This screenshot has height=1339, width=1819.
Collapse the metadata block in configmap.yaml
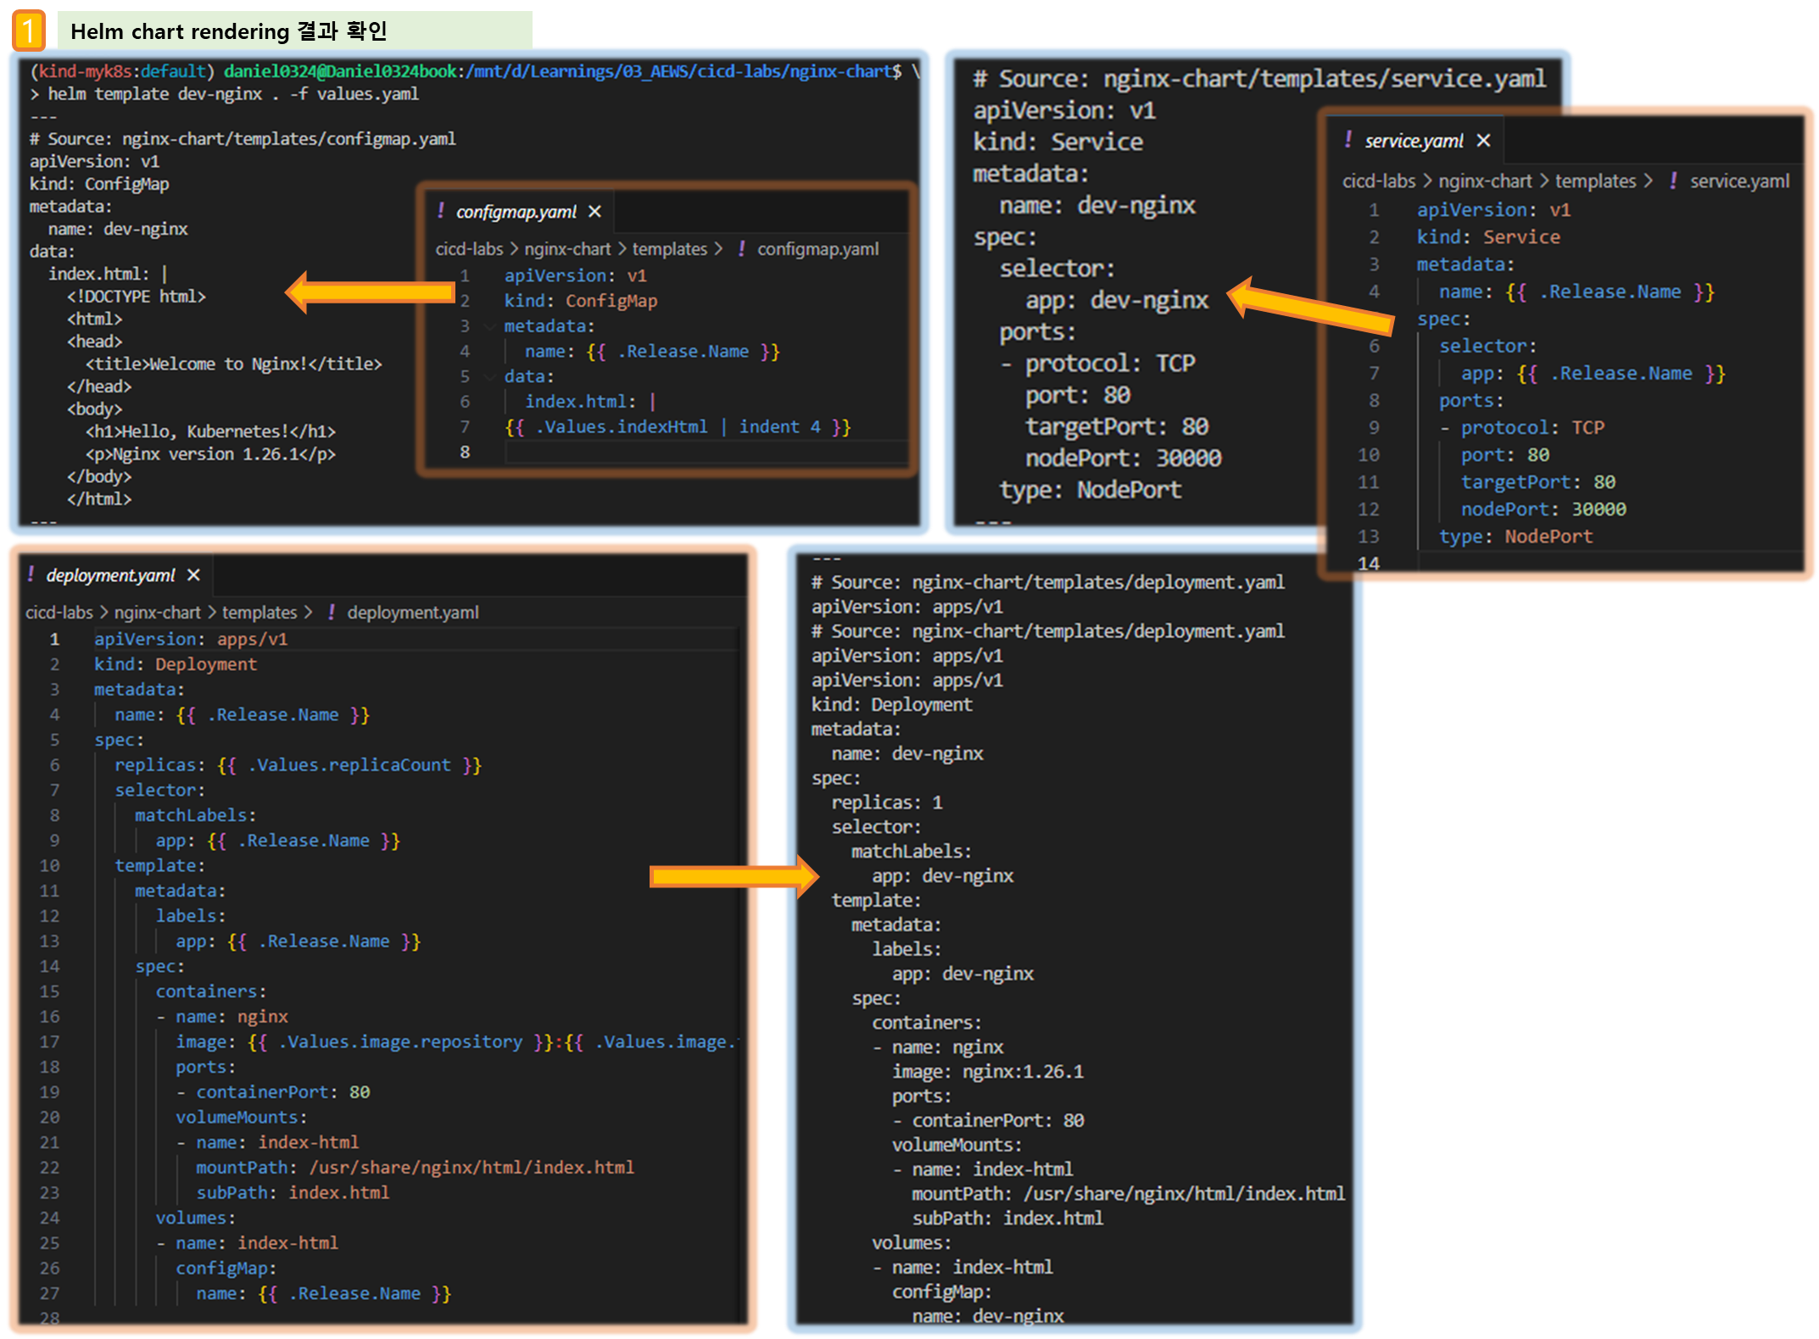489,326
